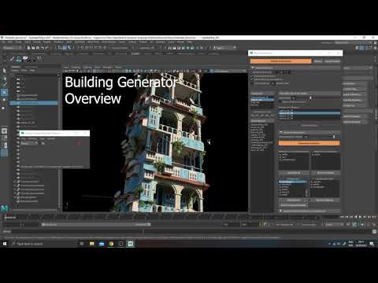Click the orange generate button mid generator window
The height and width of the screenshot is (283, 378).
click(x=309, y=143)
